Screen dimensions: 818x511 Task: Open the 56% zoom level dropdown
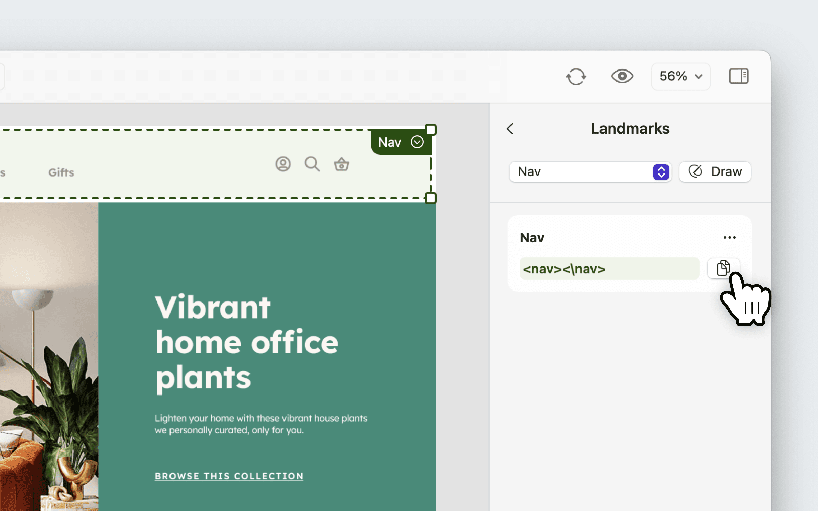click(x=680, y=76)
